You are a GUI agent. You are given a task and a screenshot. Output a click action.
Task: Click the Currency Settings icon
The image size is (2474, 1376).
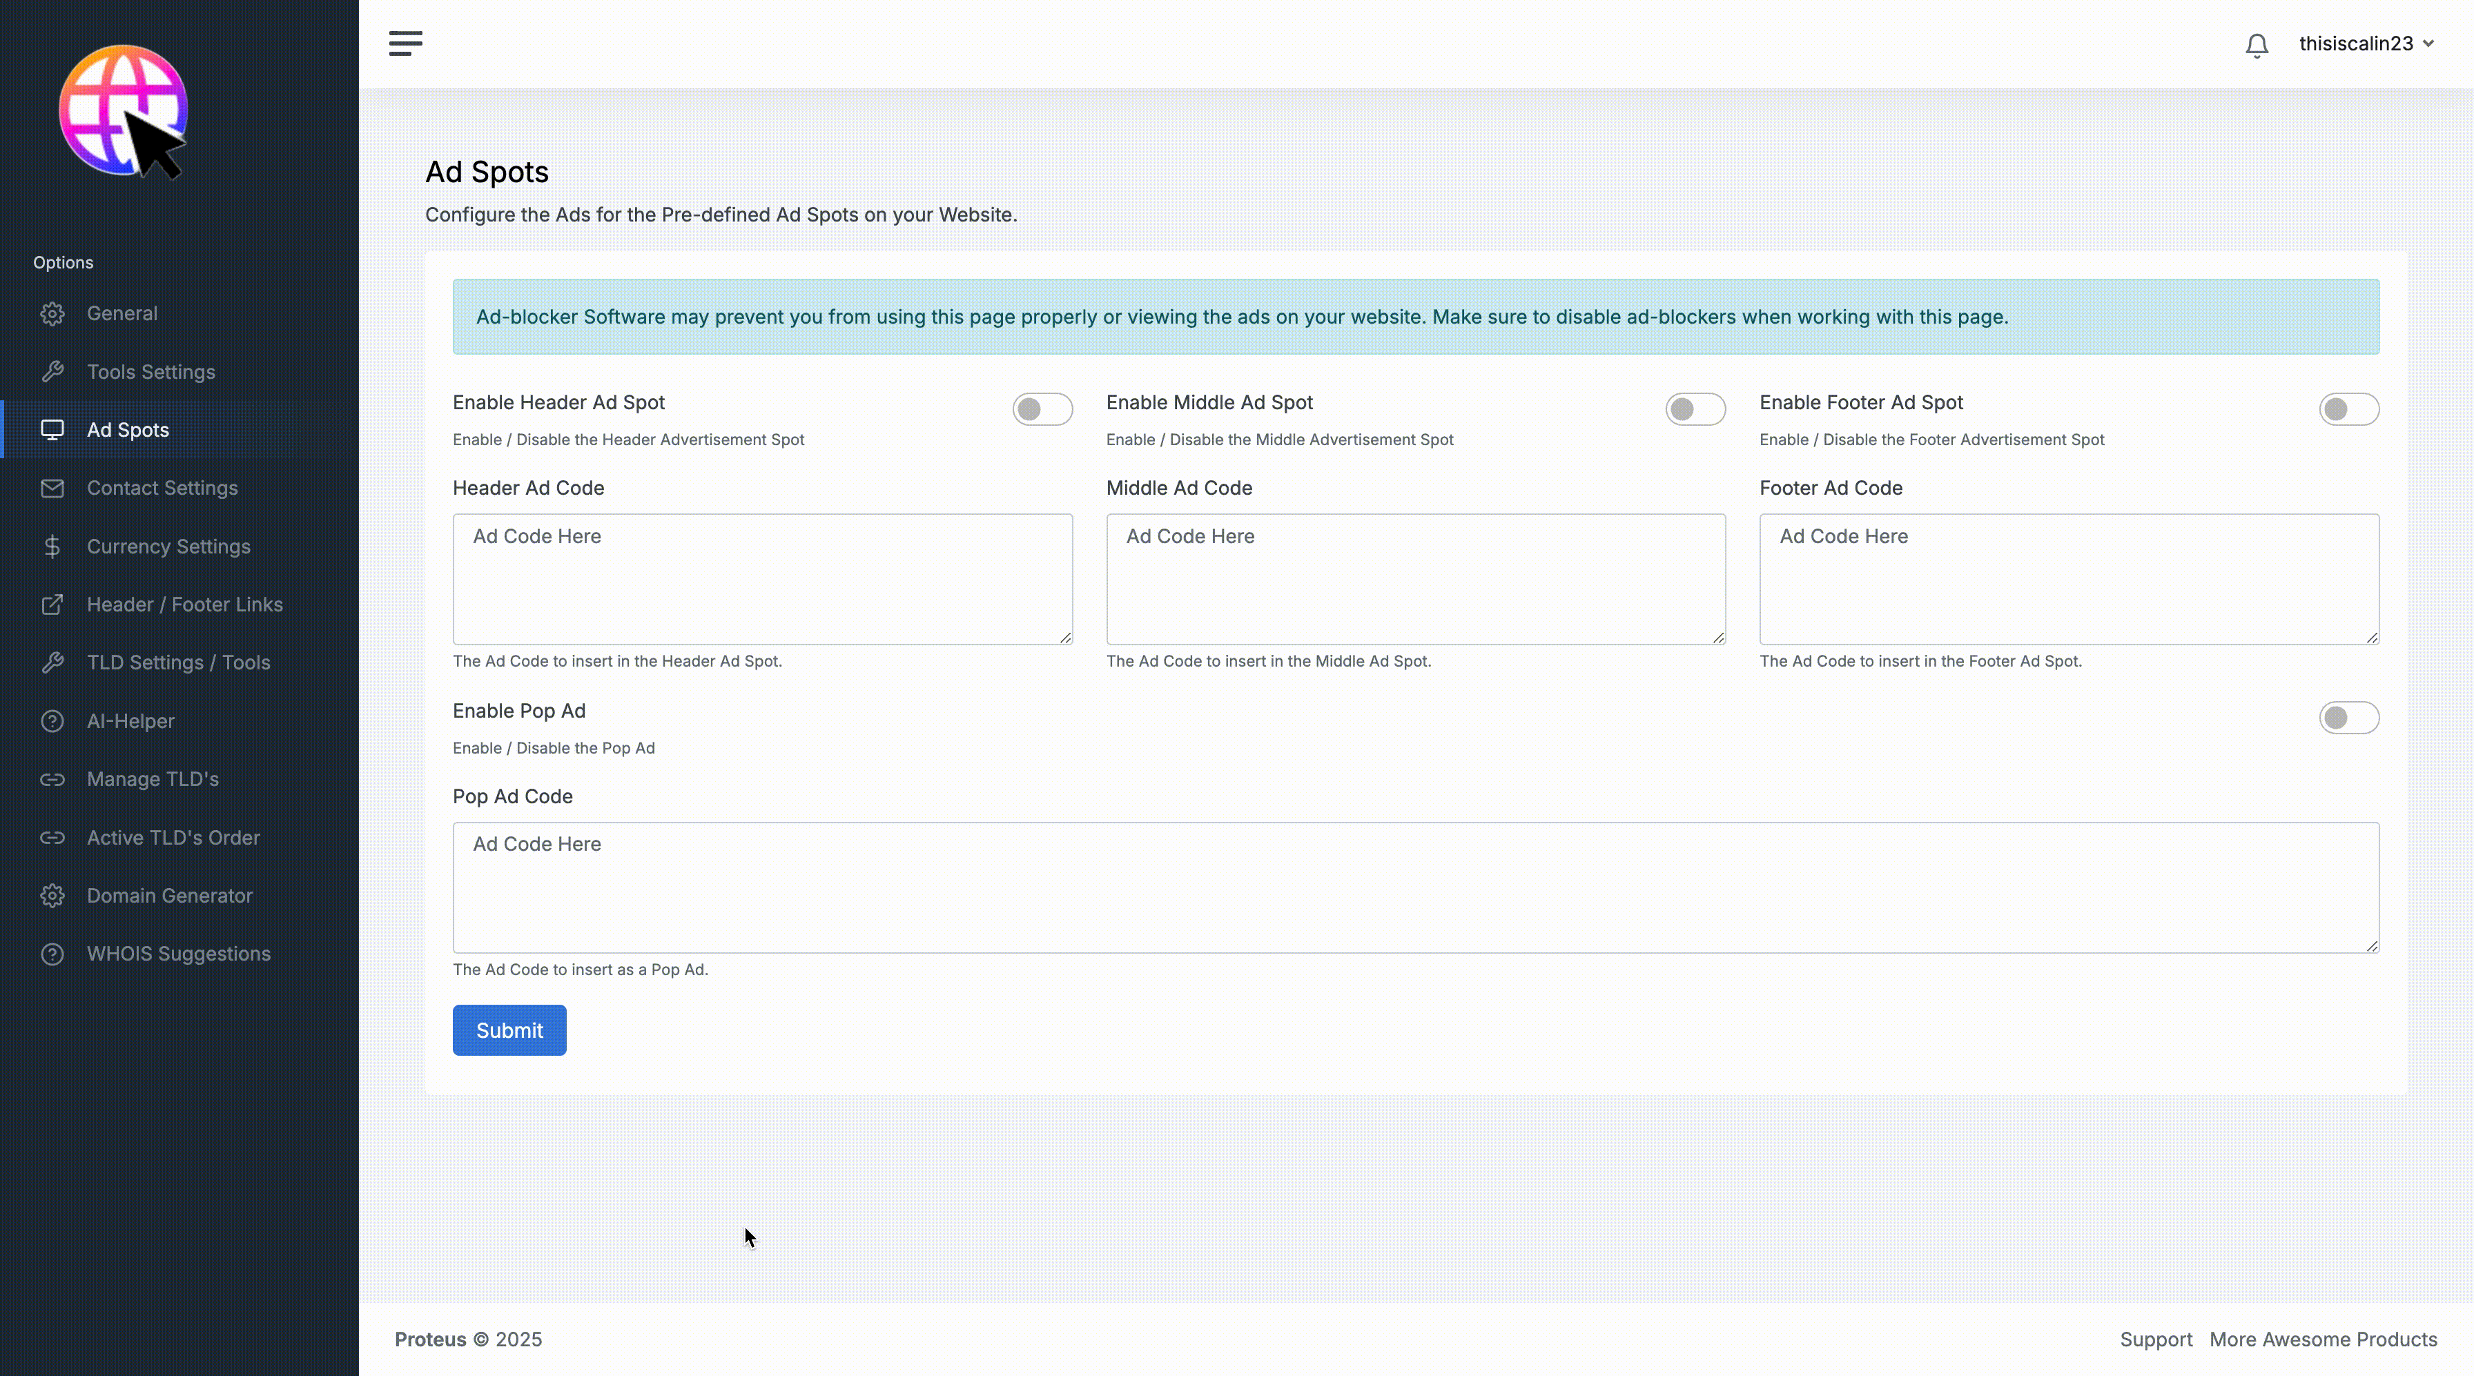[51, 546]
